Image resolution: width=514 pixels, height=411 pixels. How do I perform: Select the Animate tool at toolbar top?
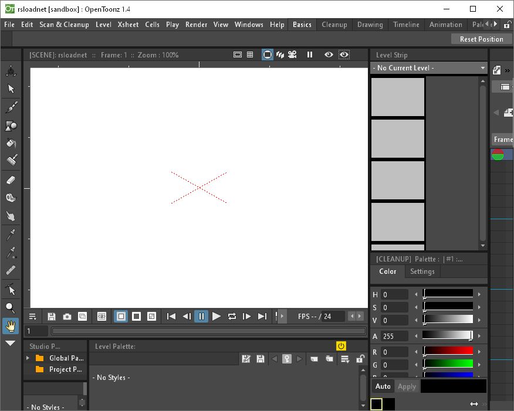point(11,72)
